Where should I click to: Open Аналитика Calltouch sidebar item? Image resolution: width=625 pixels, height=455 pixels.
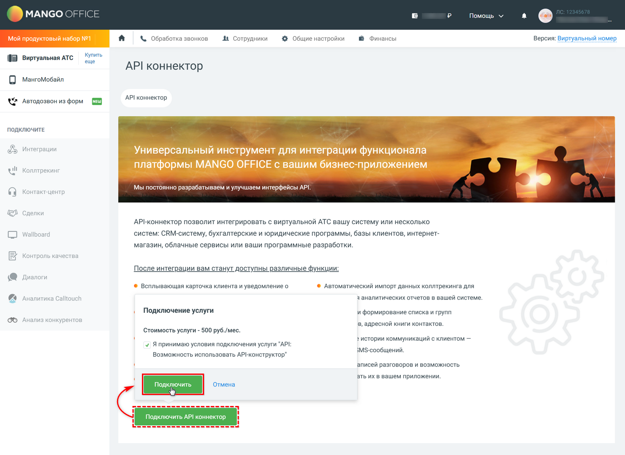pyautogui.click(x=55, y=298)
